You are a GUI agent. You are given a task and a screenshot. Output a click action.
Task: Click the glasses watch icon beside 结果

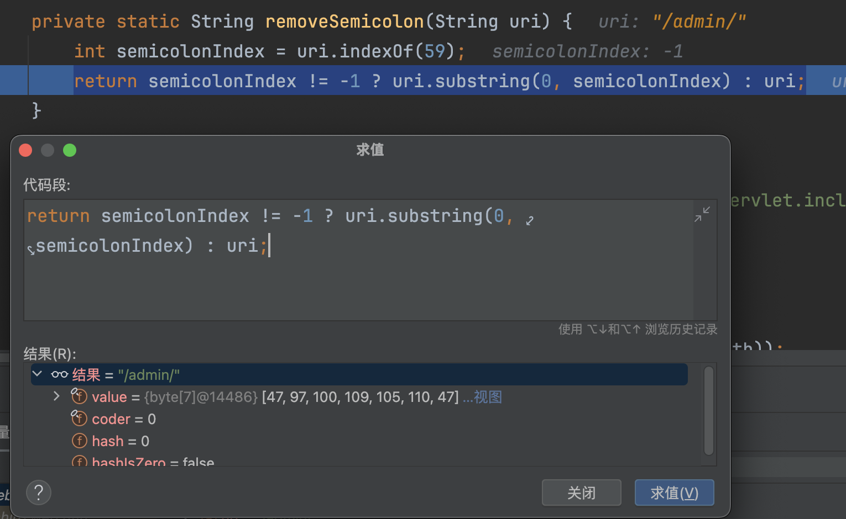(59, 375)
